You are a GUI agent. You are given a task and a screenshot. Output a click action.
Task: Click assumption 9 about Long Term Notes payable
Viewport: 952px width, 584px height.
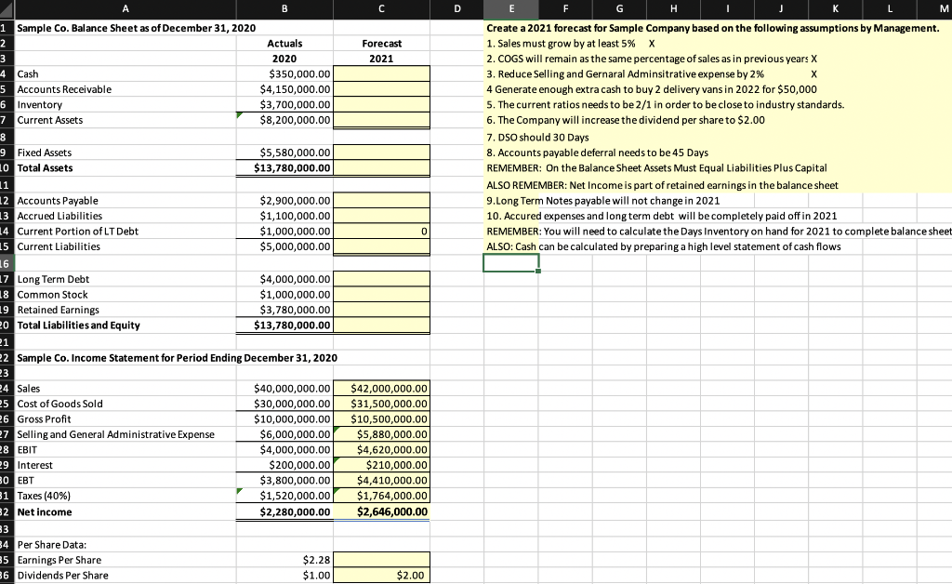pos(602,200)
